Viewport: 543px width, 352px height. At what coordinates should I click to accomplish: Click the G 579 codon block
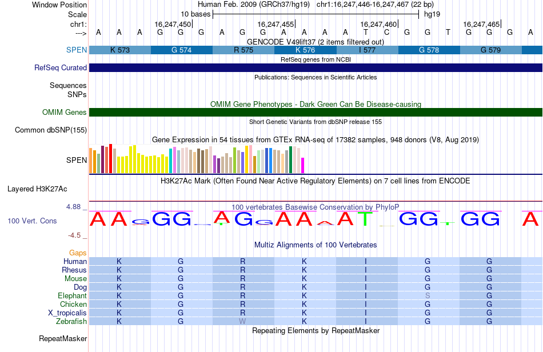(491, 50)
